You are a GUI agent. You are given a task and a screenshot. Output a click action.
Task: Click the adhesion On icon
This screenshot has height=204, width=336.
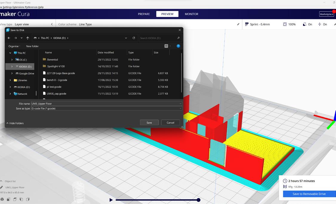pyautogui.click(x=320, y=24)
